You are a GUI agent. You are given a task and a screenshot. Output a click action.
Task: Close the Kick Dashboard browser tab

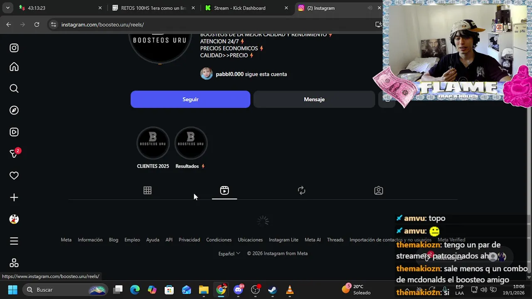click(286, 8)
